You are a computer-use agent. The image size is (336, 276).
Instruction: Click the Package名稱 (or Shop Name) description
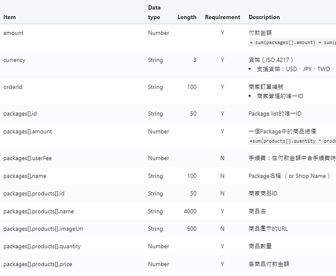[x=289, y=176]
